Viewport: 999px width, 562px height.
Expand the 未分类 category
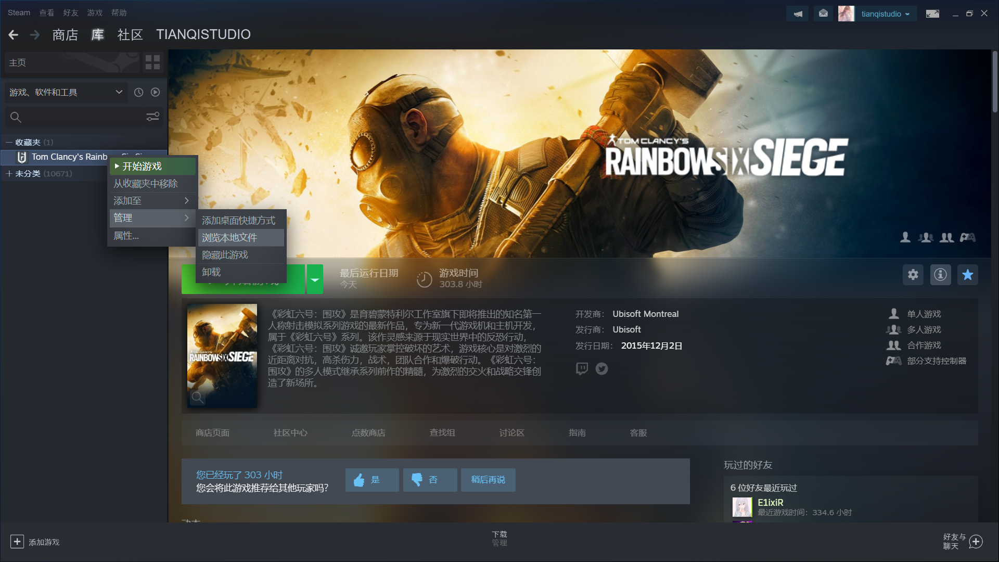click(9, 173)
